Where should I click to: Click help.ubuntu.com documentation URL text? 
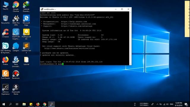tap(74, 22)
